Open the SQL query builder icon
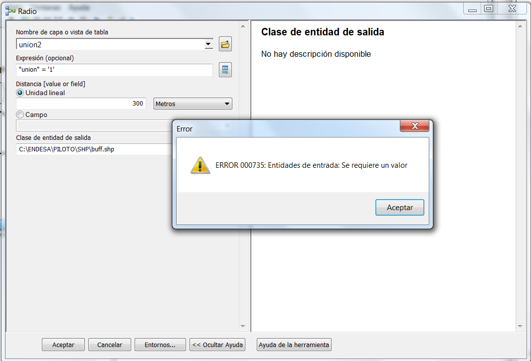 pos(225,70)
